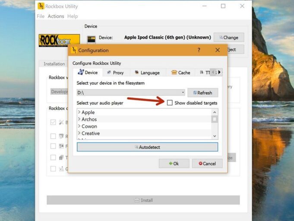Click 'Apple Ipod Classic (6th gen) (Unknown)' text
Screen dimensions: 294x221
click(168, 37)
